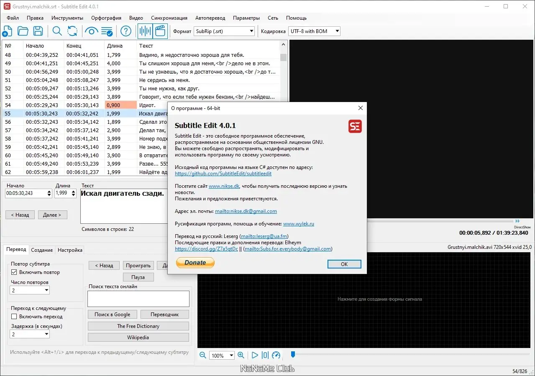Click the Wikipedia search button

[x=138, y=338]
